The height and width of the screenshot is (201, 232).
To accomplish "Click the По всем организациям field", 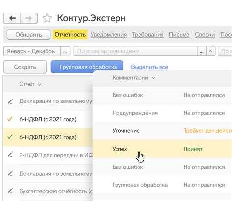I will coord(136,51).
